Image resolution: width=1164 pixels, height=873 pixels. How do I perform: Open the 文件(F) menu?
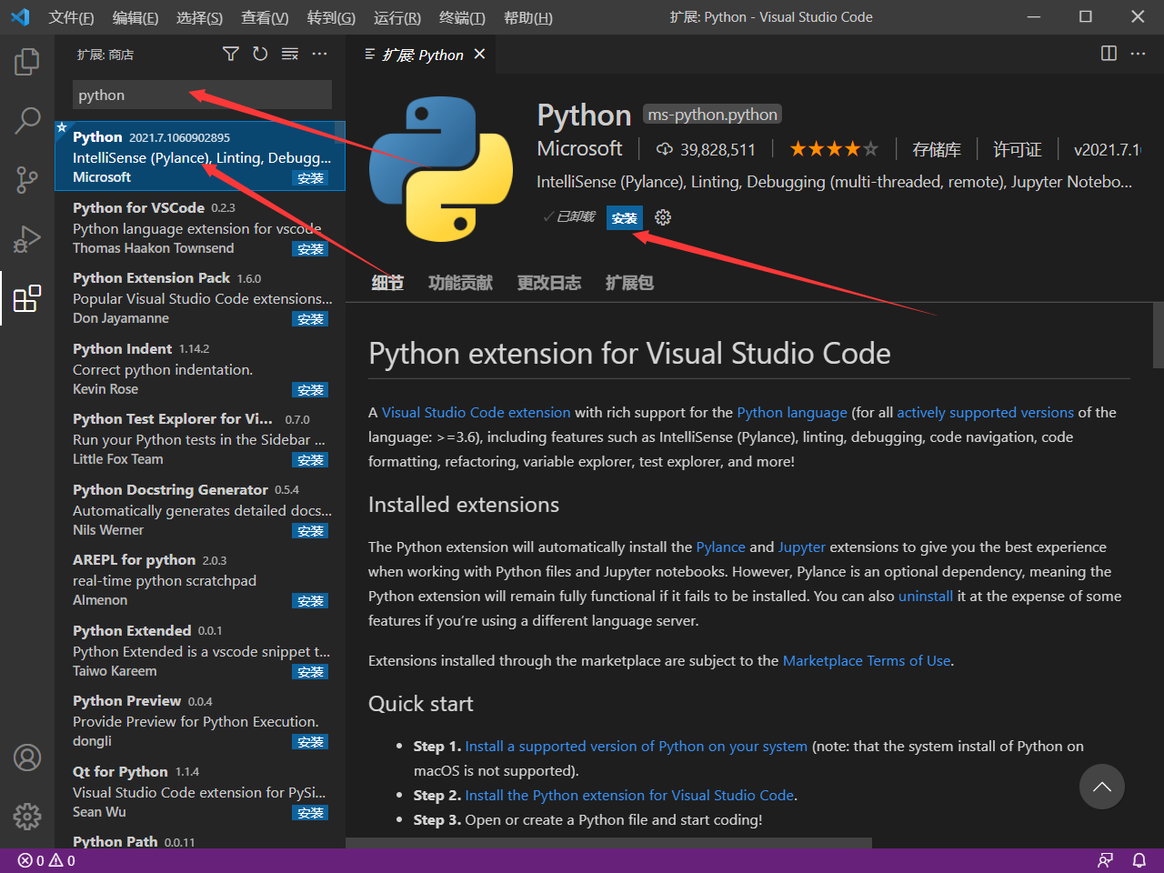[71, 18]
